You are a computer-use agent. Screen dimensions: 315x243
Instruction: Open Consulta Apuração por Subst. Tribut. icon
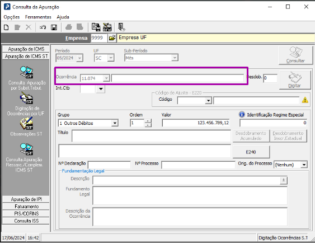26,72
